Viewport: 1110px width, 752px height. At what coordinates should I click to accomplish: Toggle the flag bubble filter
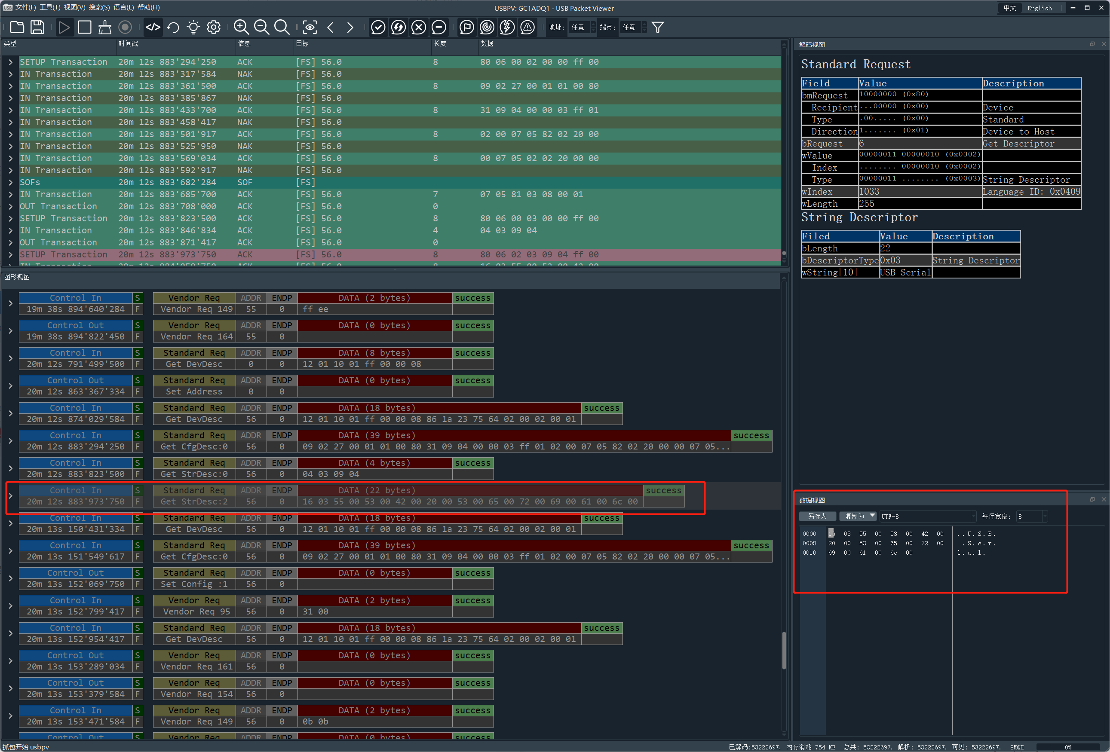pyautogui.click(x=466, y=27)
